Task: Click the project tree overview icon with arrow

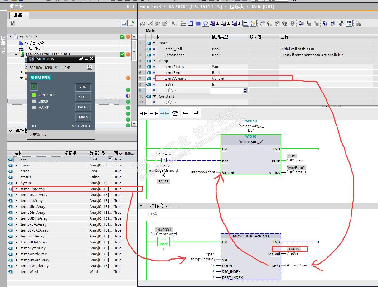Action: (132, 23)
